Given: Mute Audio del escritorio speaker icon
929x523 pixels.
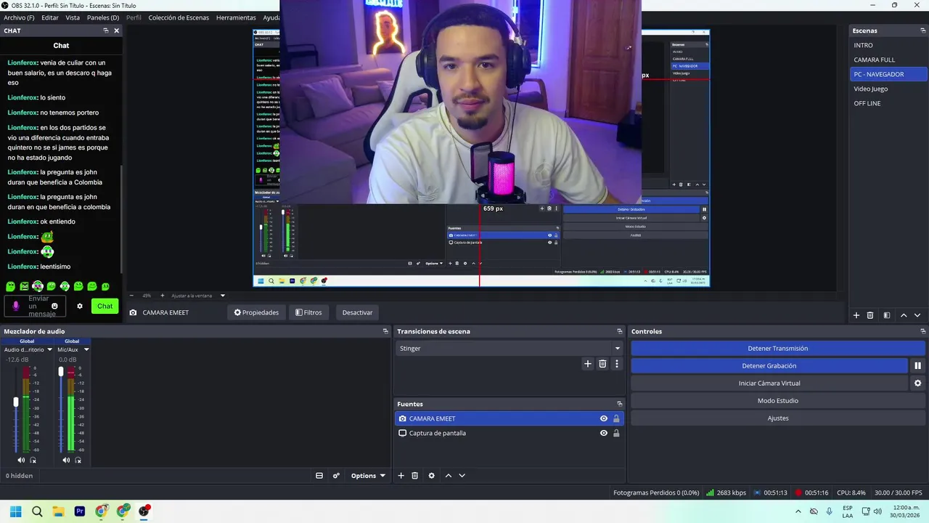Looking at the screenshot, I should pos(21,460).
